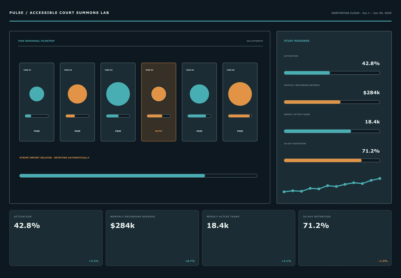Click the "+8.7%" change value

pyautogui.click(x=190, y=261)
